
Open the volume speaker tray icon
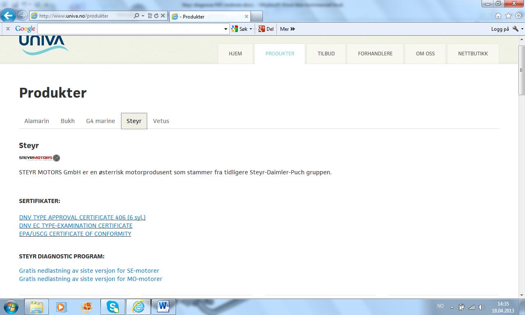pyautogui.click(x=482, y=307)
